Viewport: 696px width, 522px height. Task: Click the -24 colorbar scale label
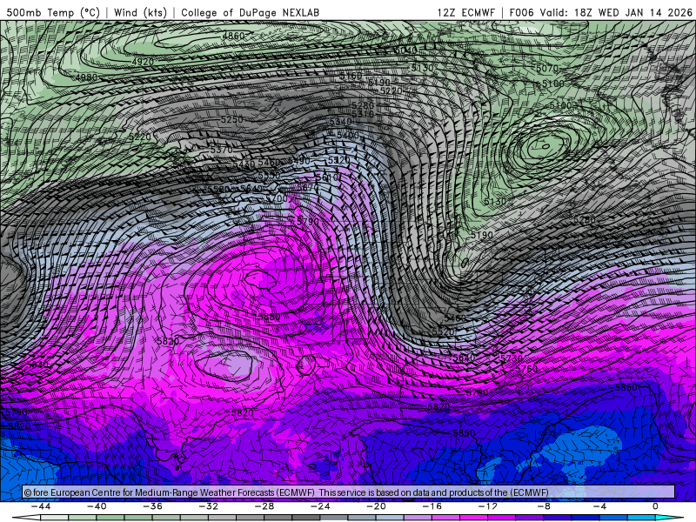[x=320, y=506]
